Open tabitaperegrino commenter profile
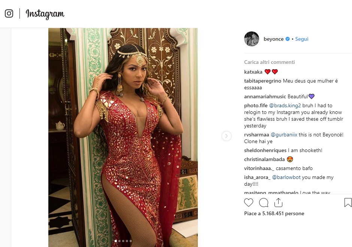 (263, 81)
